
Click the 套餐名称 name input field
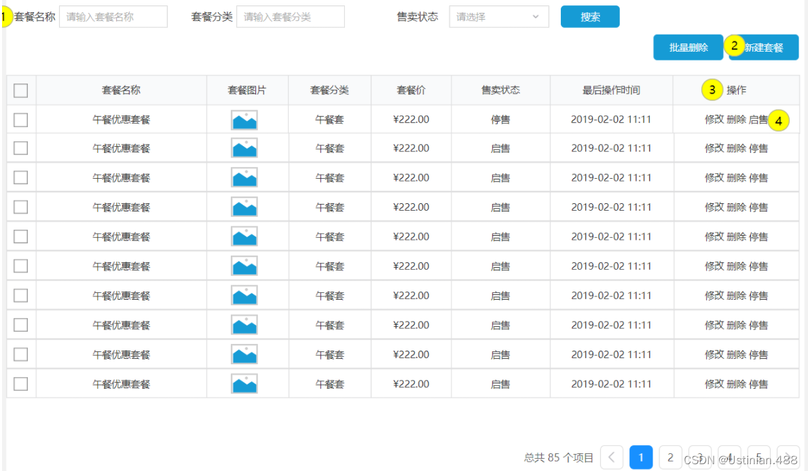[x=113, y=16]
